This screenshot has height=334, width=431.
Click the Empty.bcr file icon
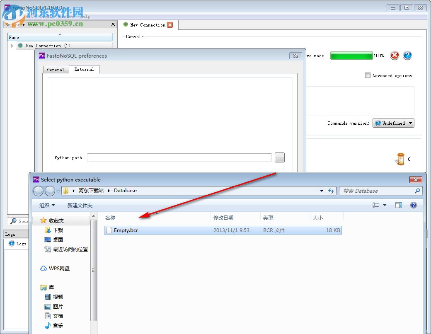point(109,230)
